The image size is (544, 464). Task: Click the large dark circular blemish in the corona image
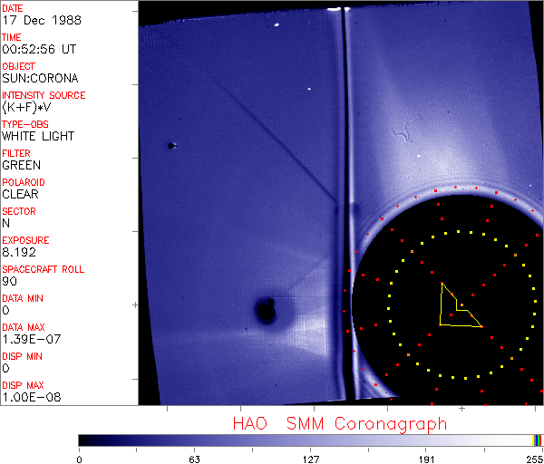pos(266,310)
